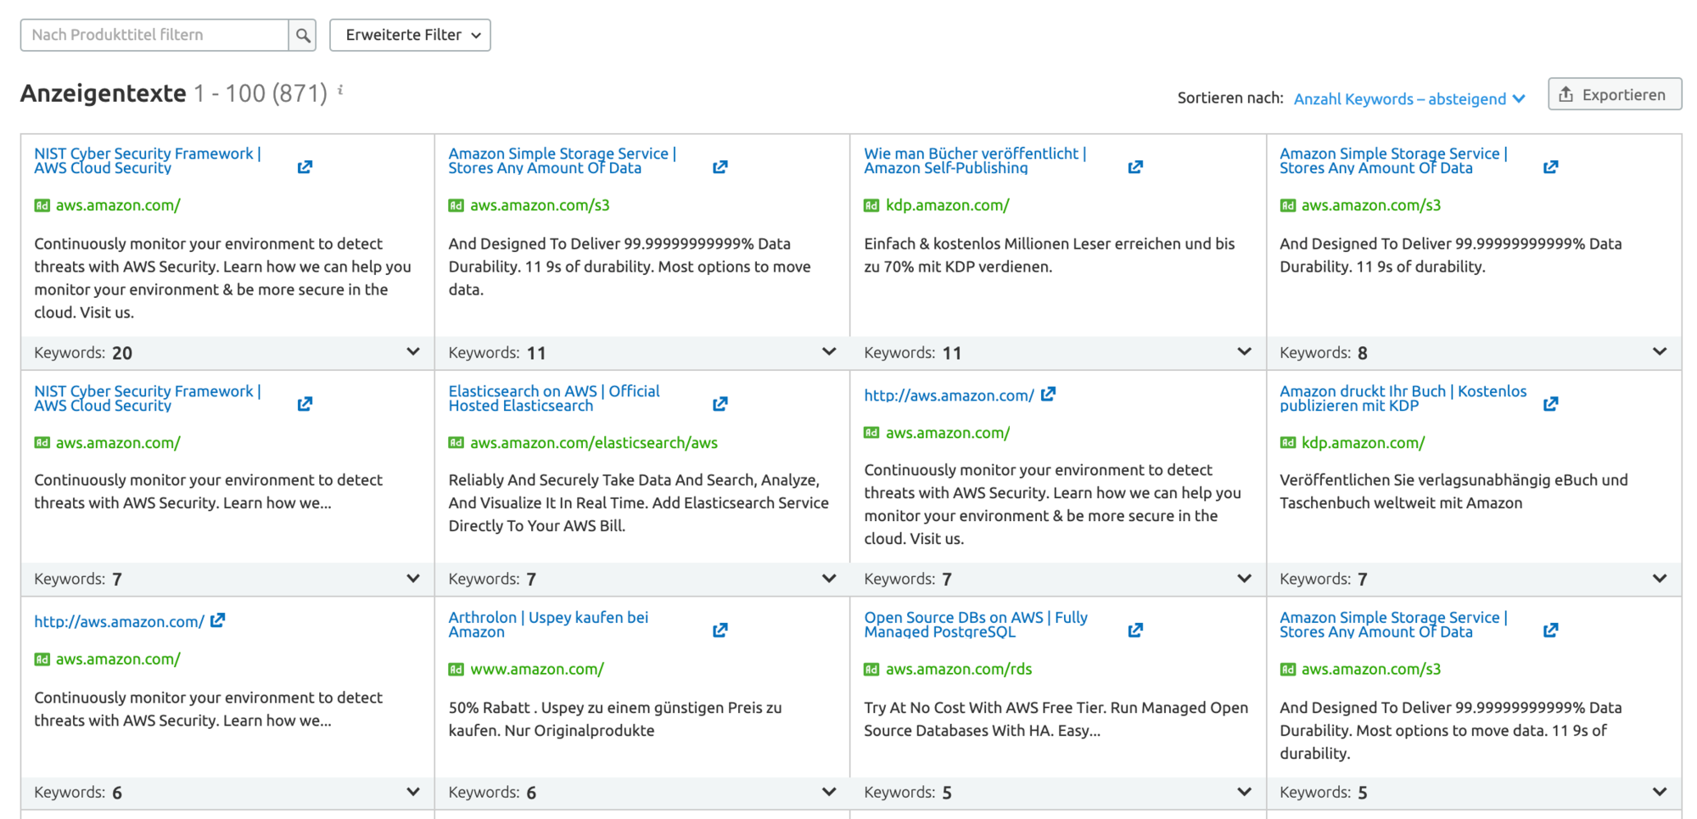Open 'Elasticsearch on AWS | Official Hosted' title
The width and height of the screenshot is (1697, 819).
click(x=554, y=398)
